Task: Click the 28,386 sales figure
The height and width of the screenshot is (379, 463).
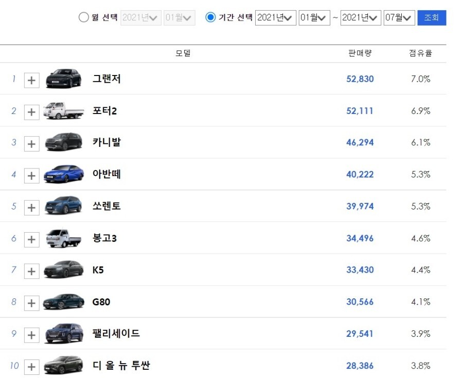Action: [360, 366]
